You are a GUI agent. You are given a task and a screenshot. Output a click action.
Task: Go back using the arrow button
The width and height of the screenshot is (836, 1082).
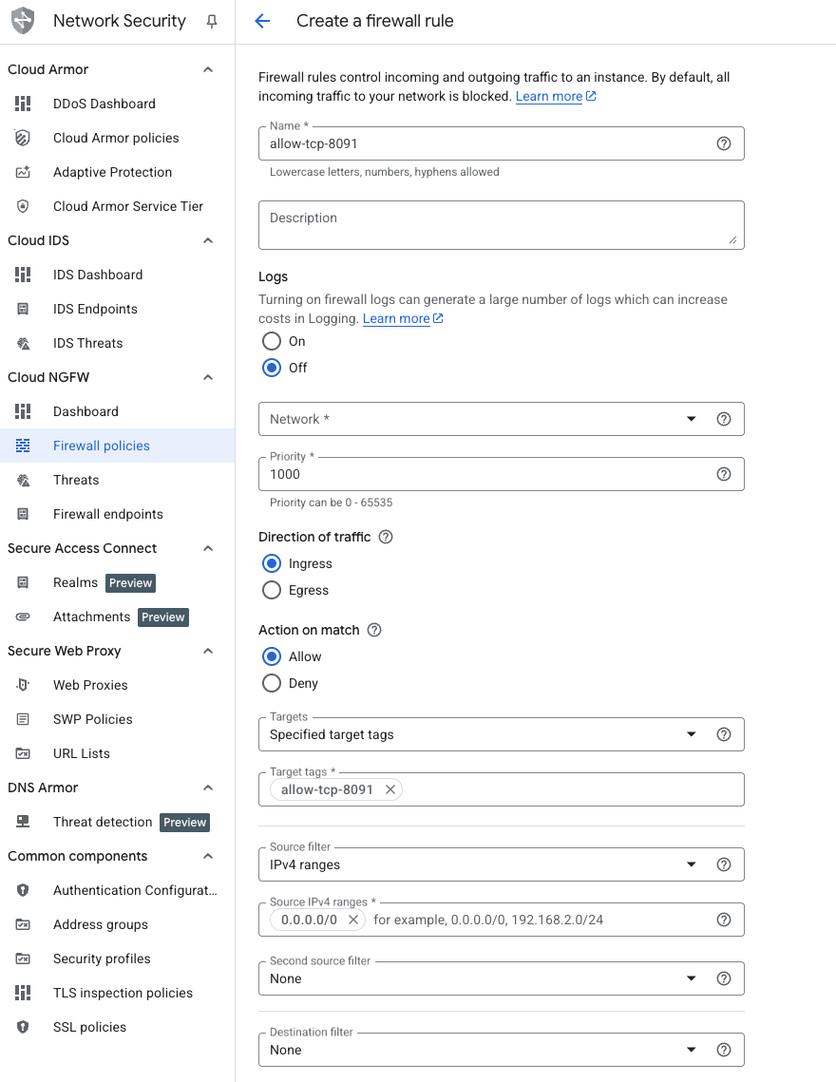click(x=261, y=20)
